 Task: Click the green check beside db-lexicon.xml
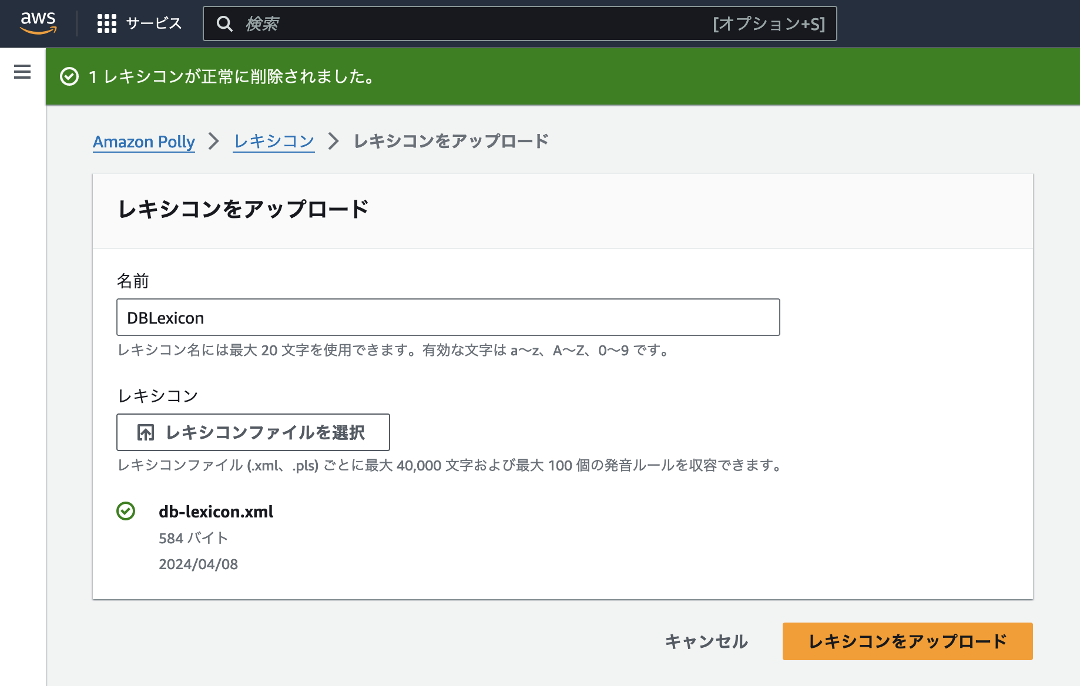[x=126, y=512]
